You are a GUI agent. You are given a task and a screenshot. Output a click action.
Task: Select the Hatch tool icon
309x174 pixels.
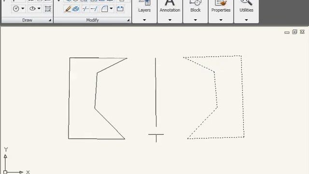47,9
